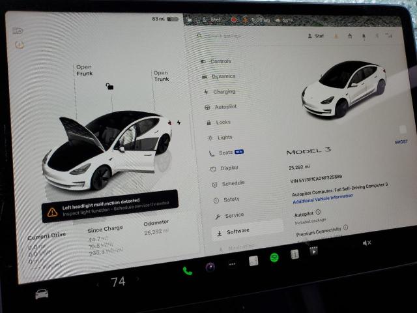Tap the Odometer trip card
The height and width of the screenshot is (313, 417).
tap(156, 227)
